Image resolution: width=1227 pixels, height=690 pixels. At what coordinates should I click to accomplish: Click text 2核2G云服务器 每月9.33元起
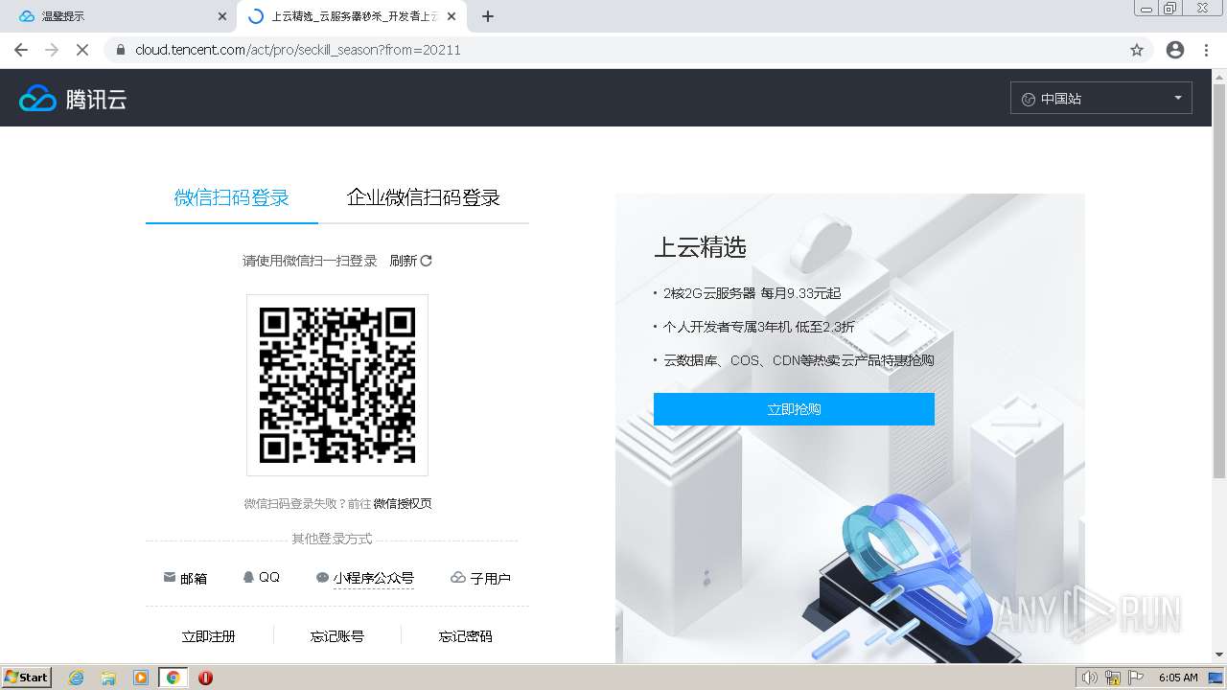pos(752,293)
